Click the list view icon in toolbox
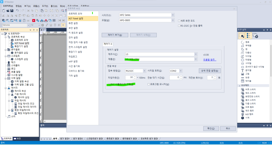The width and height of the screenshot is (272, 145). coord(249,36)
